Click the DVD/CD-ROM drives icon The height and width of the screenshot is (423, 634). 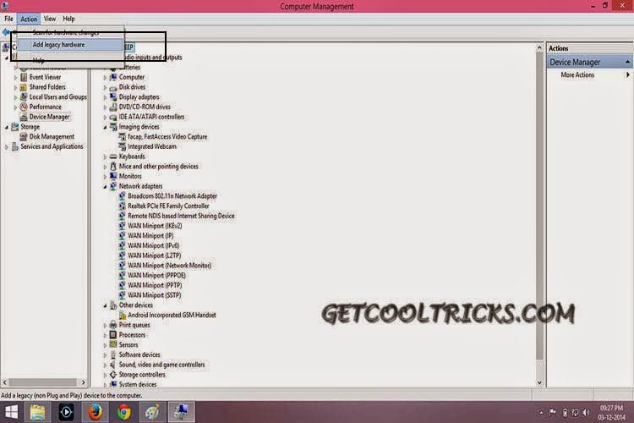pos(113,107)
